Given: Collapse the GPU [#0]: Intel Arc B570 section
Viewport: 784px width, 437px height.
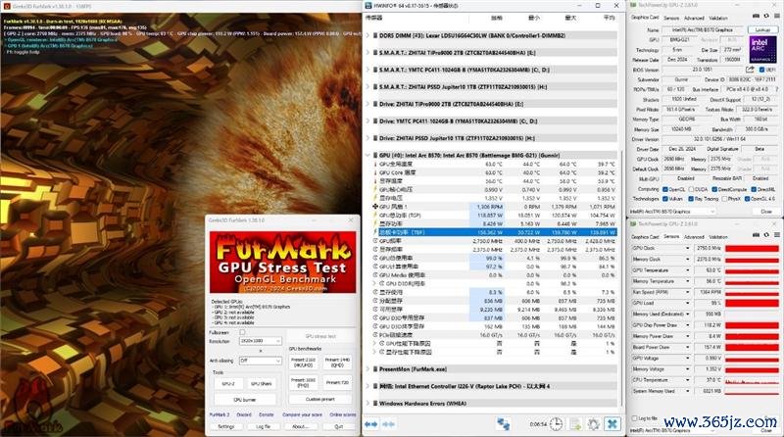Looking at the screenshot, I should click(368, 156).
